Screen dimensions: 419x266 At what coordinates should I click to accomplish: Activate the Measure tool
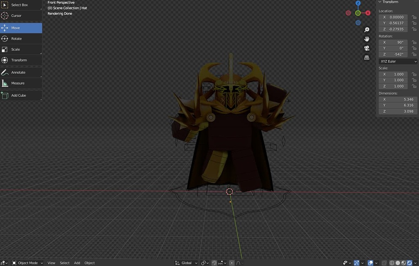18,83
